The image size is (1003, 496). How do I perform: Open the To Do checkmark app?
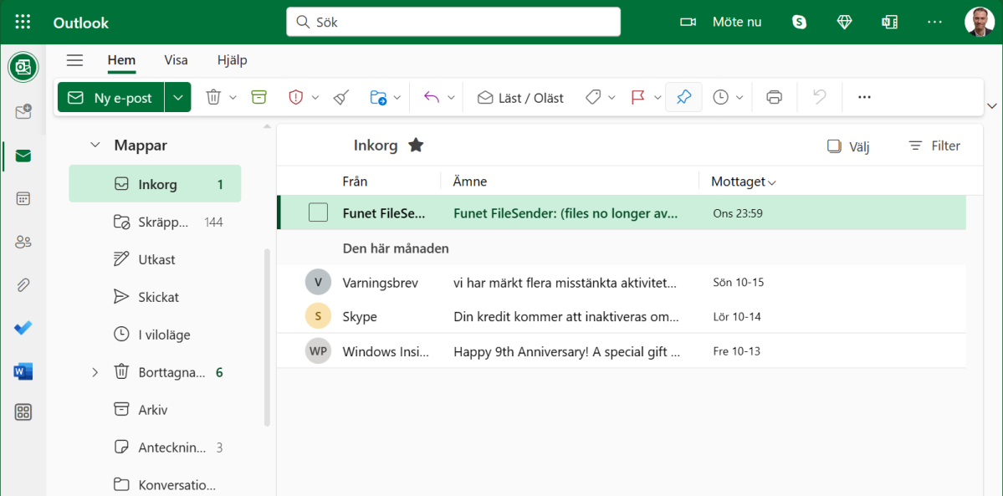tap(23, 328)
